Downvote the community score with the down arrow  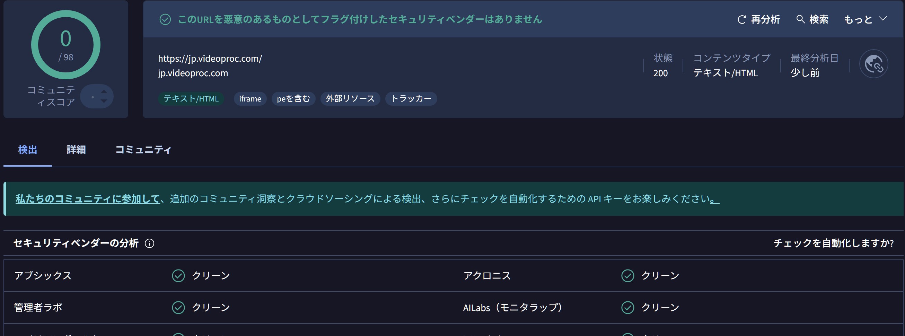(x=104, y=101)
